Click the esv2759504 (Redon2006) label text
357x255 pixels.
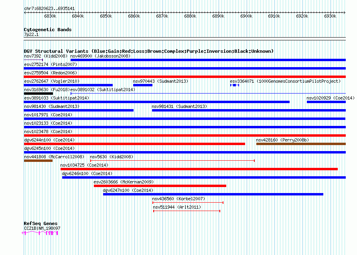click(x=51, y=73)
